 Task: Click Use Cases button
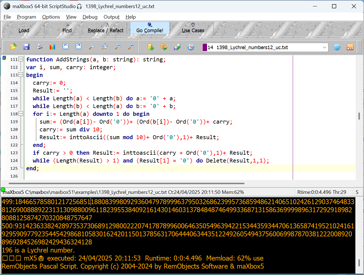click(193, 28)
